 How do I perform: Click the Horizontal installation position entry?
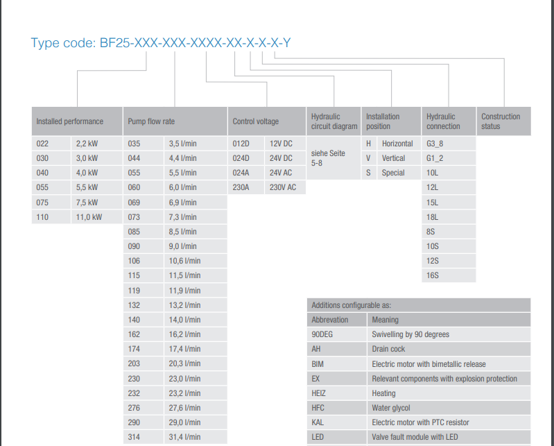[x=397, y=144]
